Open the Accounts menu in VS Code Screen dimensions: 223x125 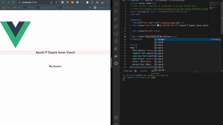coord(116,117)
